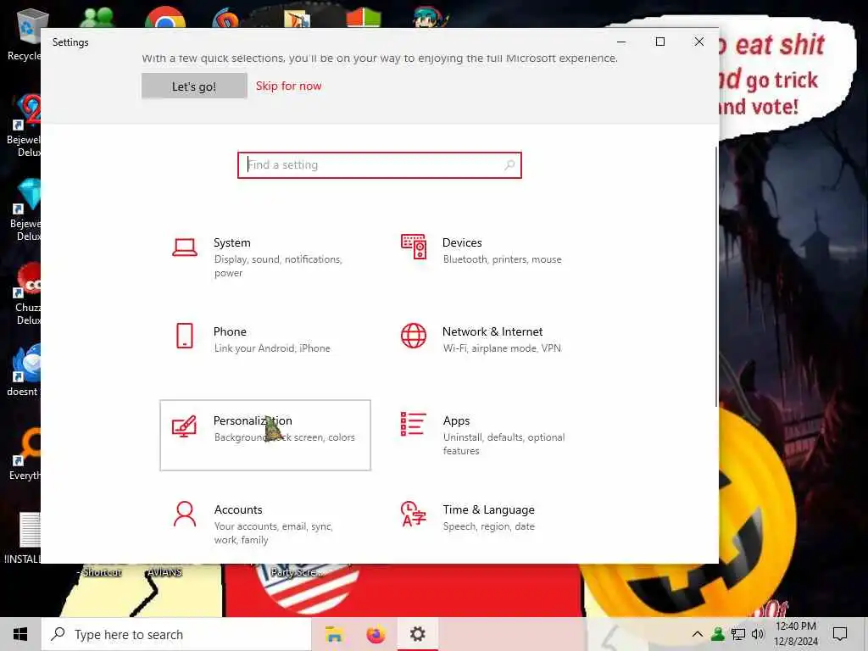Image resolution: width=868 pixels, height=651 pixels.
Task: Click the Type here to search box
Action: pos(176,634)
